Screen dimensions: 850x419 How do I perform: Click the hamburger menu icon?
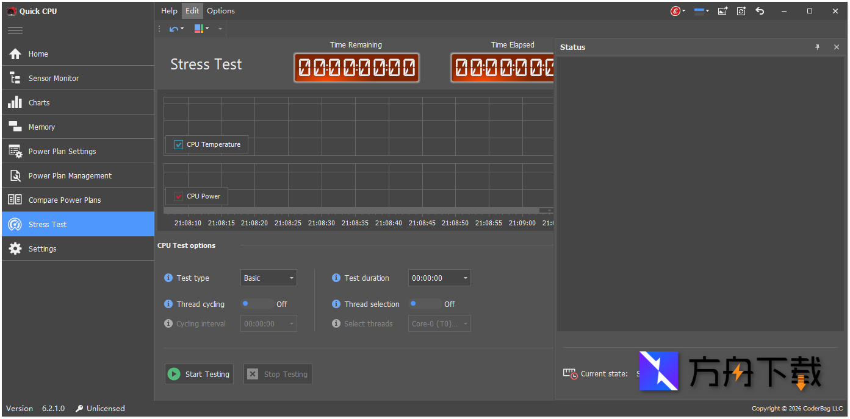click(15, 31)
